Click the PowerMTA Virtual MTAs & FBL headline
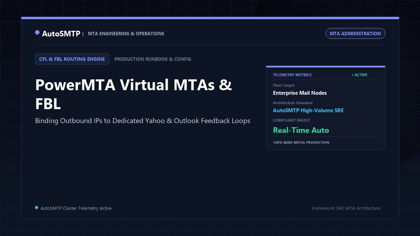The height and width of the screenshot is (236, 420). coord(133,94)
